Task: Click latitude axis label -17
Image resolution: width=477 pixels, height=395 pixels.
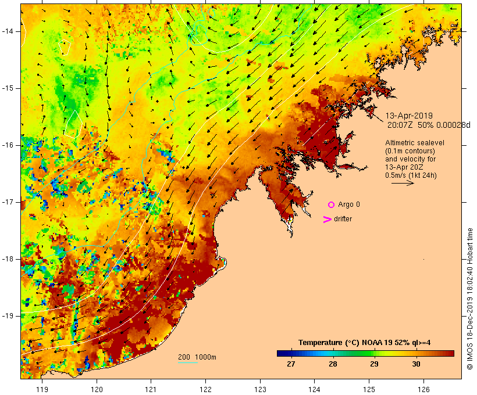Action: [7, 202]
